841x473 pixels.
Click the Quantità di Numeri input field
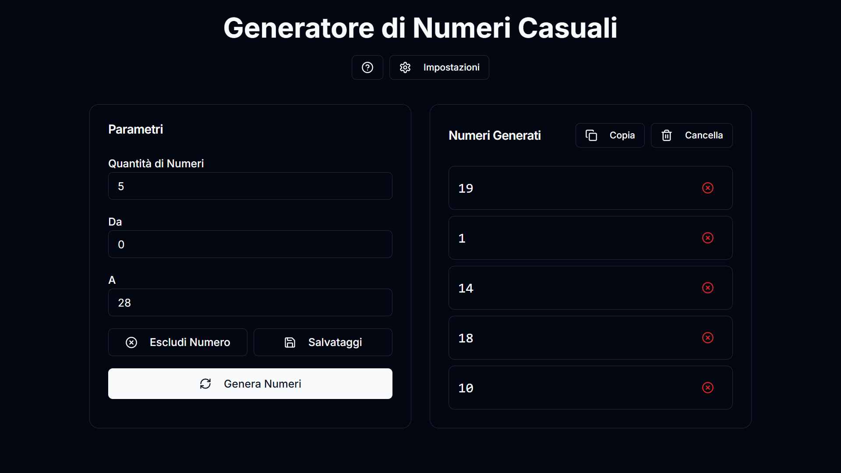[x=250, y=186]
